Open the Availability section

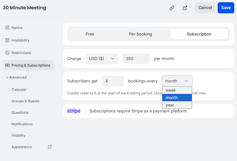(x=29, y=40)
